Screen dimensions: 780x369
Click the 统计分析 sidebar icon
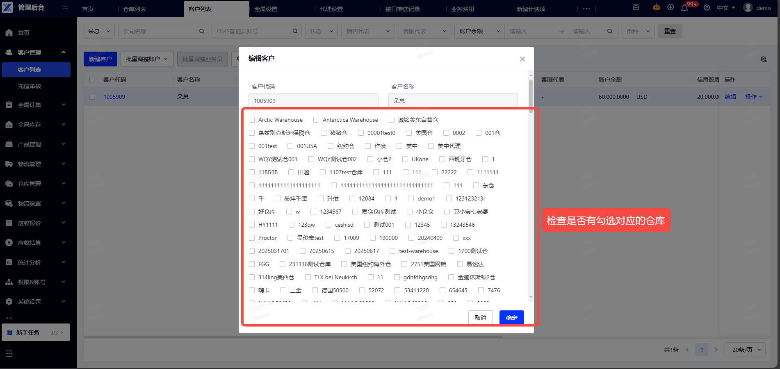point(9,262)
